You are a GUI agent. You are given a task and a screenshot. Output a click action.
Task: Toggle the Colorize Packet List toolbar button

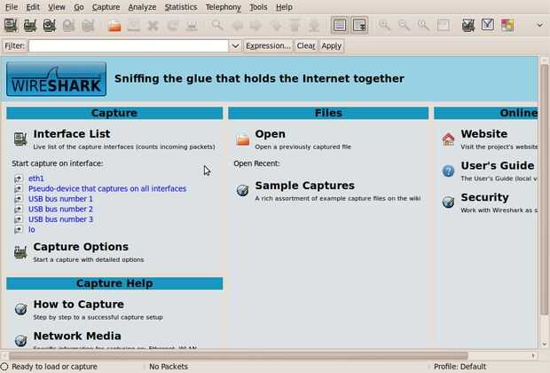coord(340,25)
